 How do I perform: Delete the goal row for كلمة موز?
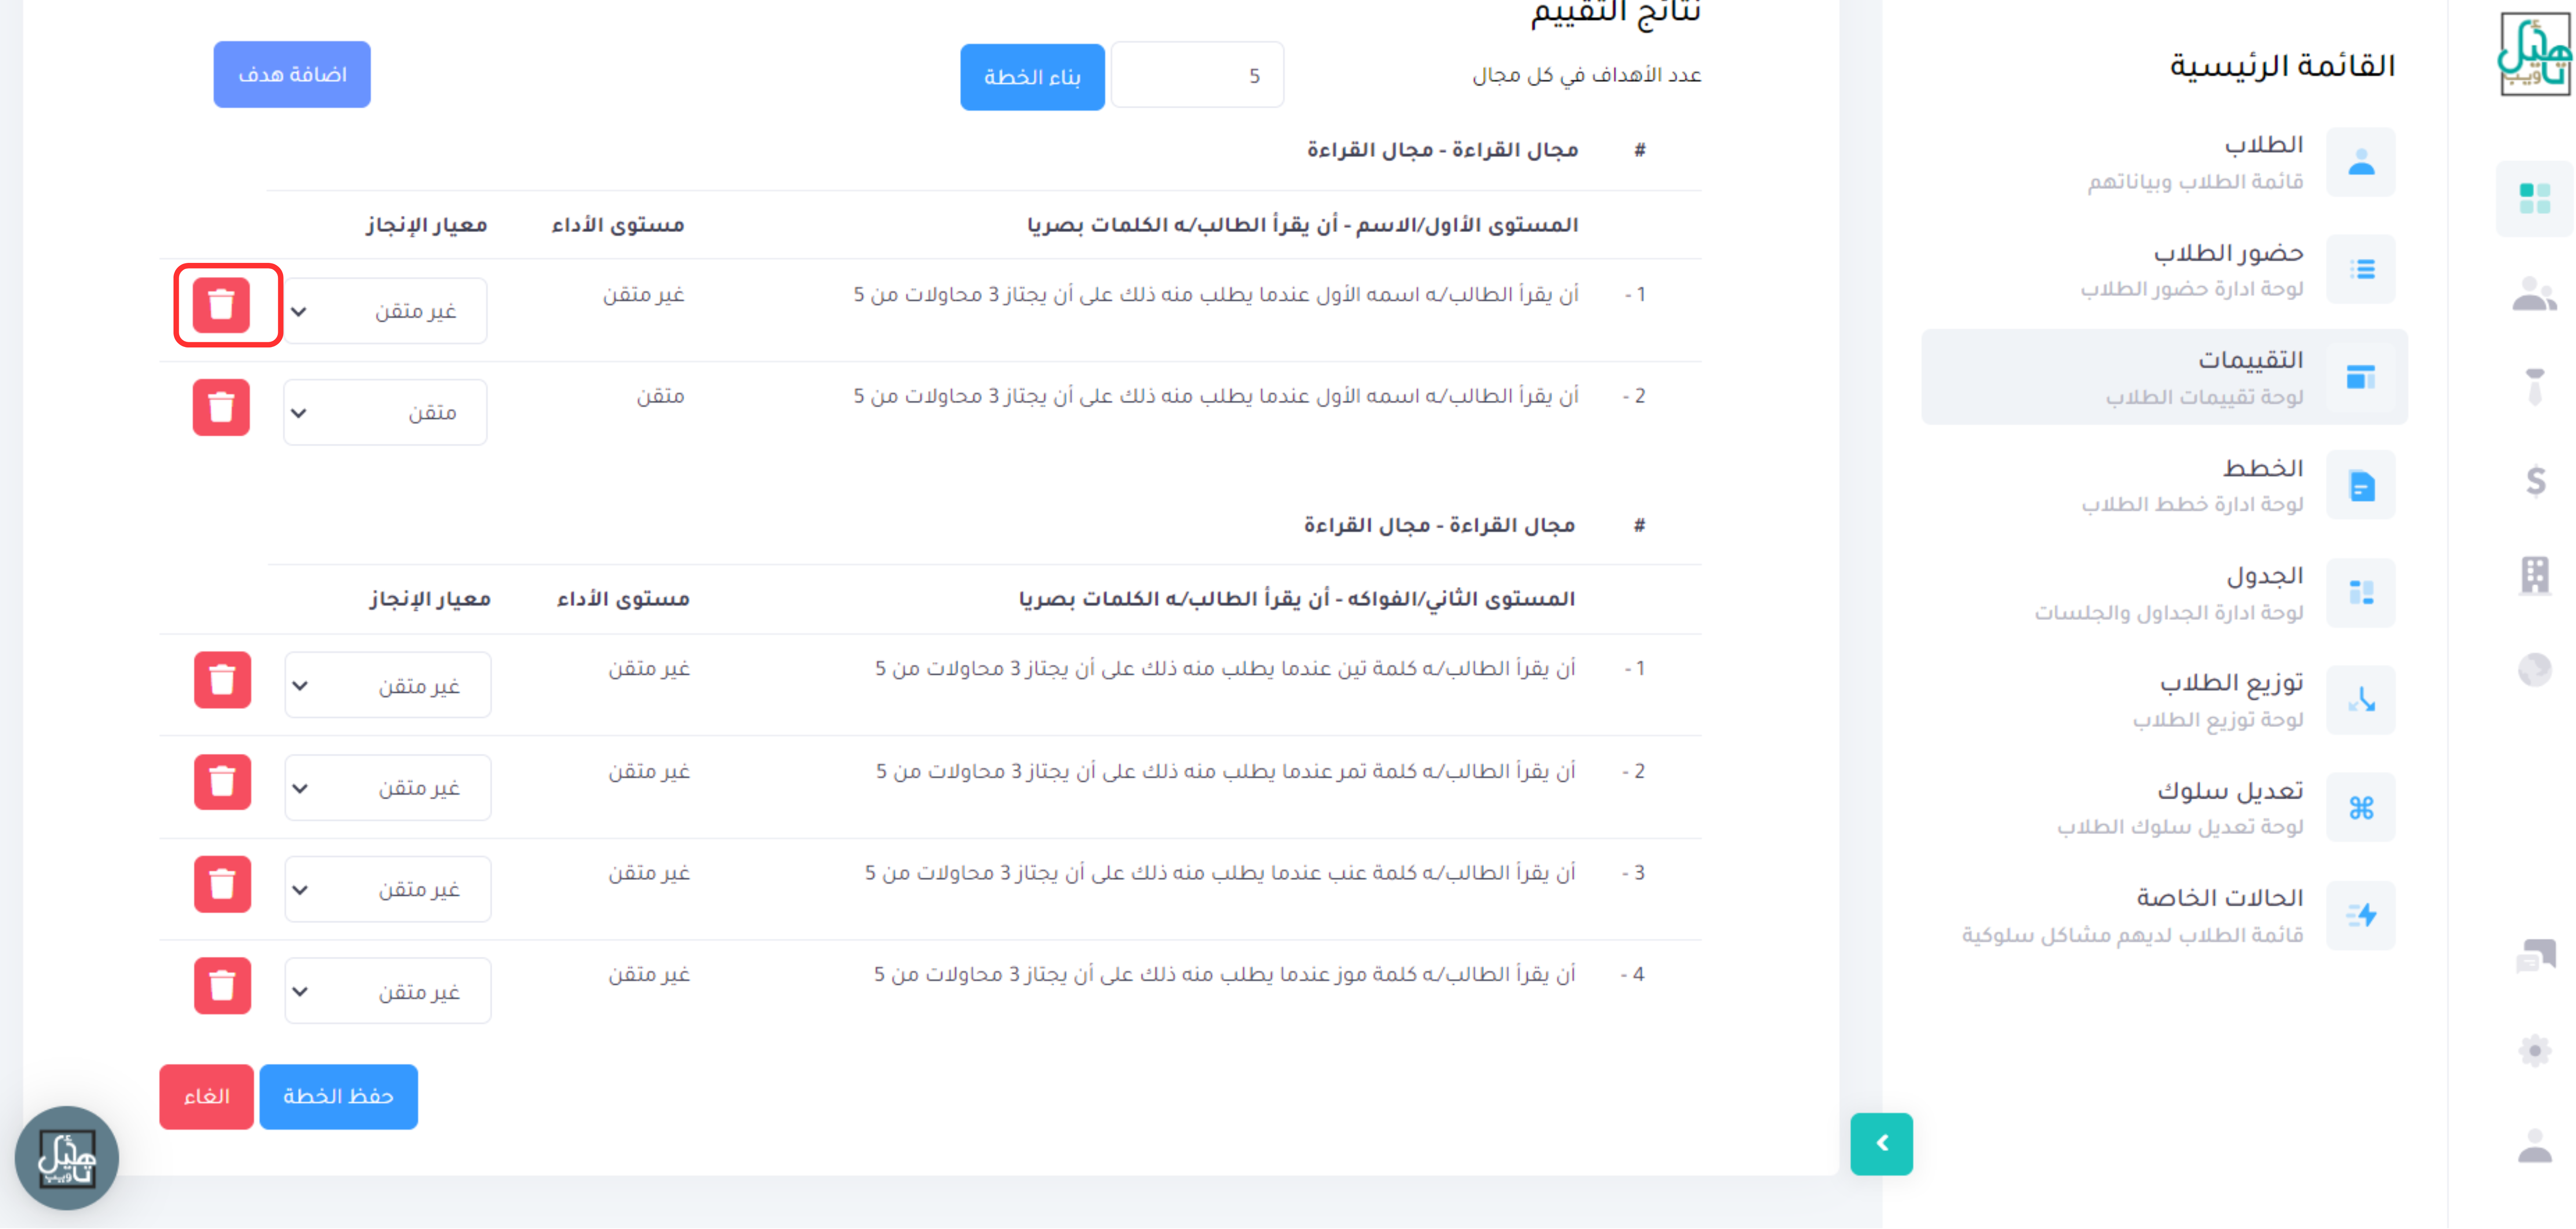coord(222,986)
